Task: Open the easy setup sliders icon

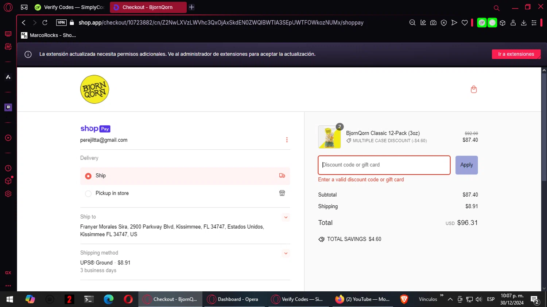Action: pyautogui.click(x=534, y=23)
